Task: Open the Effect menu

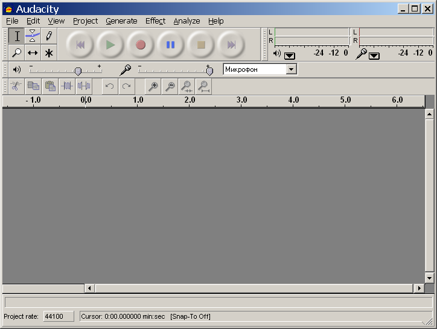Action: point(156,21)
